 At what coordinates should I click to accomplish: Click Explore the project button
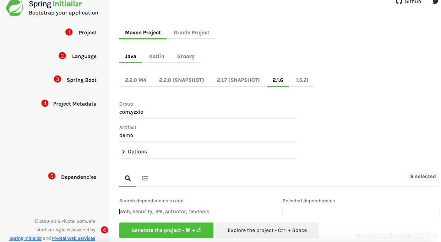tap(267, 230)
